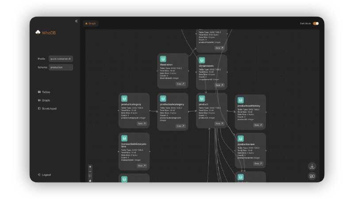The width and height of the screenshot is (354, 199).
Task: Zoom in with the plus control
Action: coord(90,167)
